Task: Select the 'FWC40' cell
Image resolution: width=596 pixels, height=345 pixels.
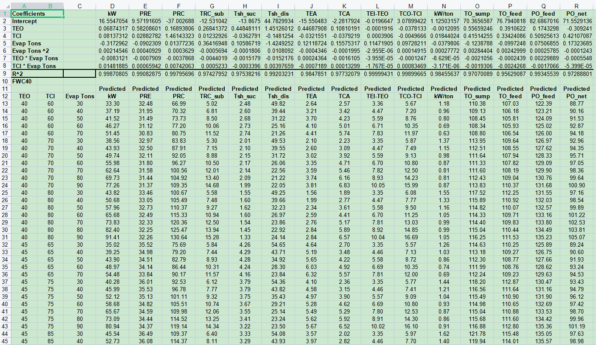Action: tap(24, 81)
